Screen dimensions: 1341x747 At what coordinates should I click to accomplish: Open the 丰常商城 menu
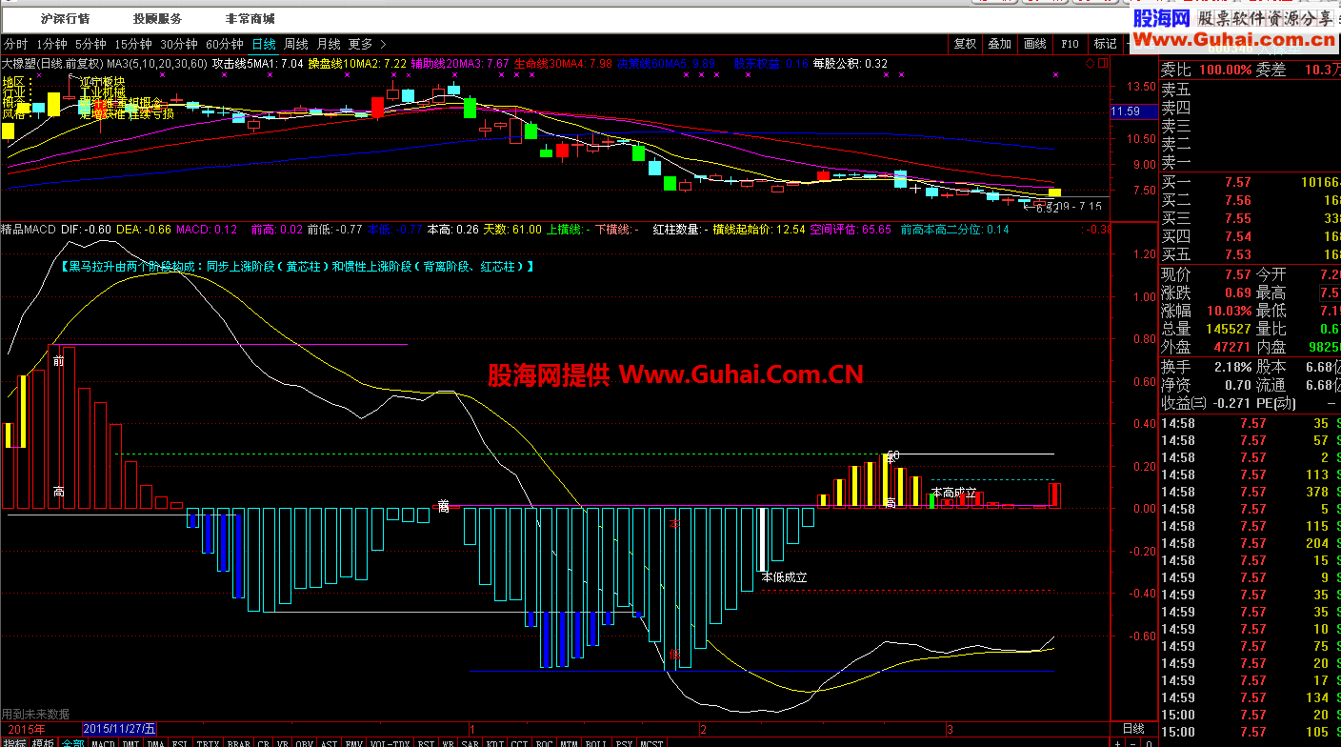250,18
